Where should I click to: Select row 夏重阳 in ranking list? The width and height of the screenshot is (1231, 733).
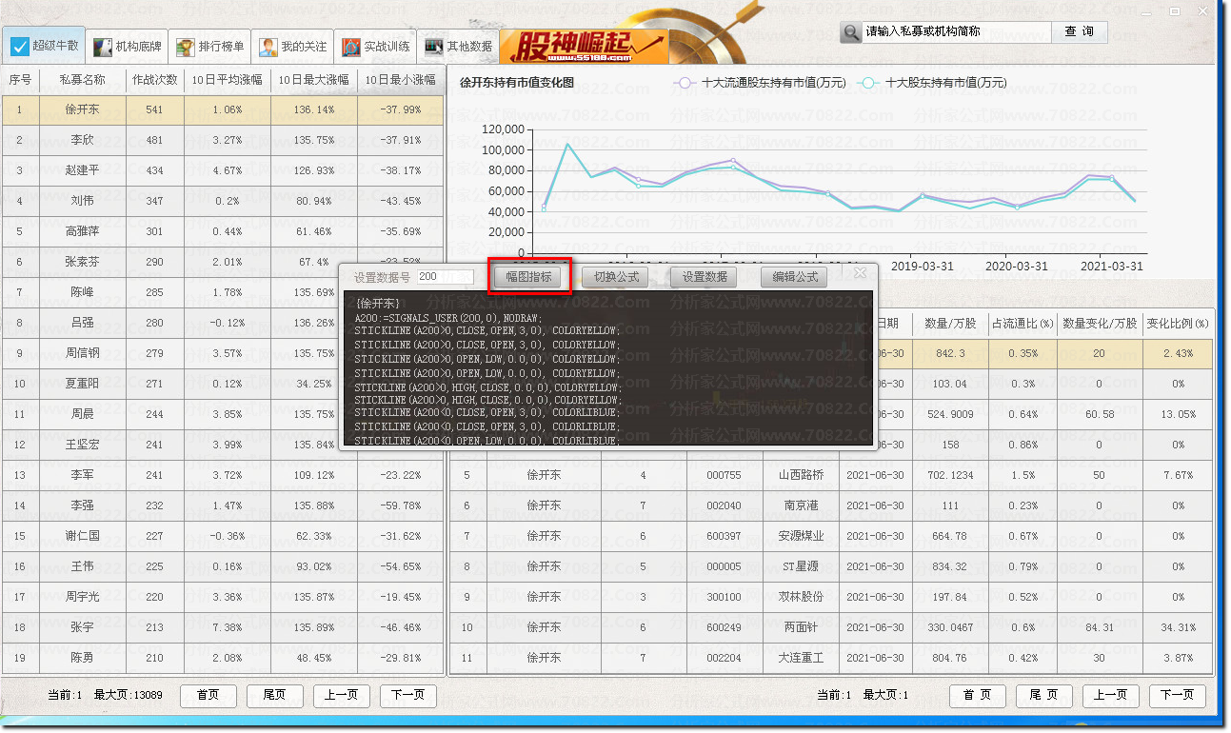223,384
